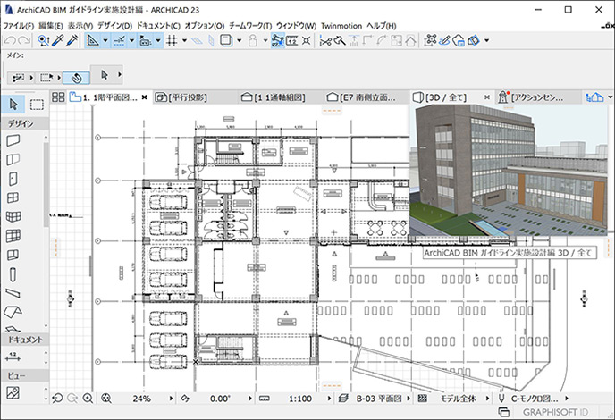Select the Dimension tool under Document

pyautogui.click(x=13, y=357)
